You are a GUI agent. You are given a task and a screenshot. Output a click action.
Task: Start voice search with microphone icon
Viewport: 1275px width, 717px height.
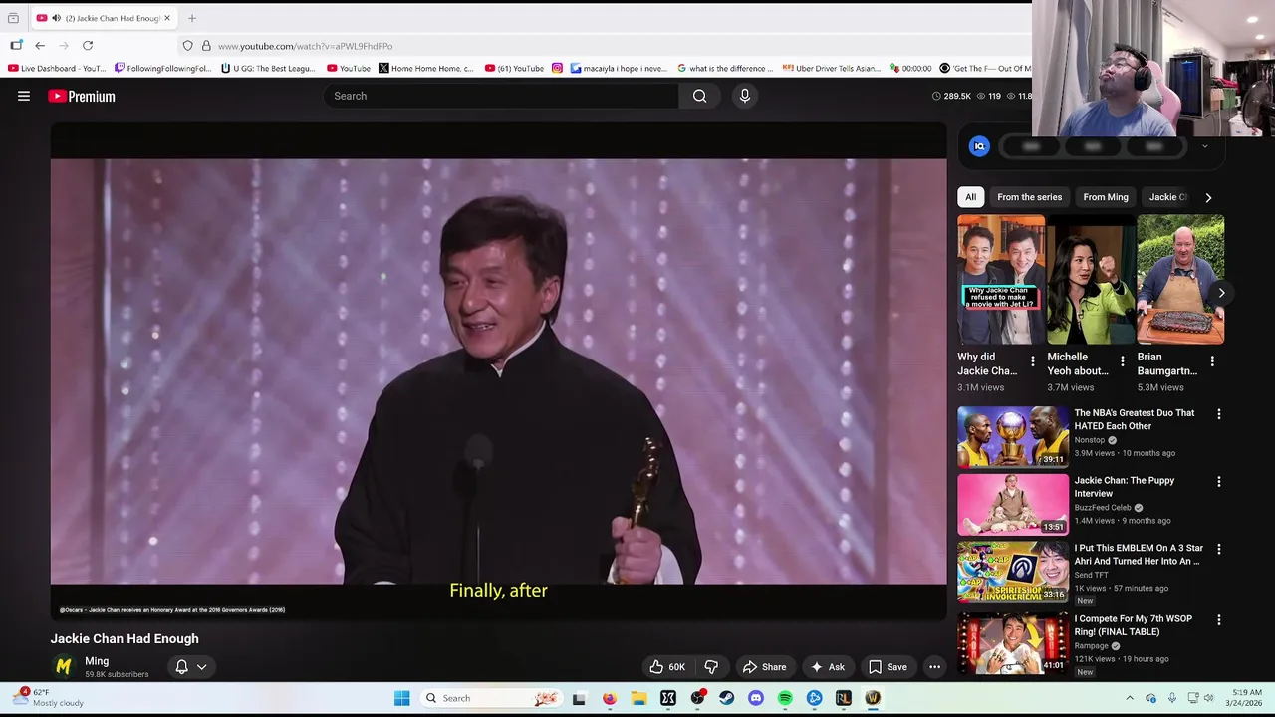tap(744, 96)
